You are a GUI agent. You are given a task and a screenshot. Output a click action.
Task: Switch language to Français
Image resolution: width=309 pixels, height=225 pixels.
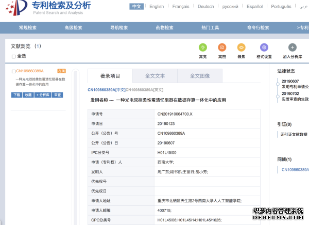[181, 7]
